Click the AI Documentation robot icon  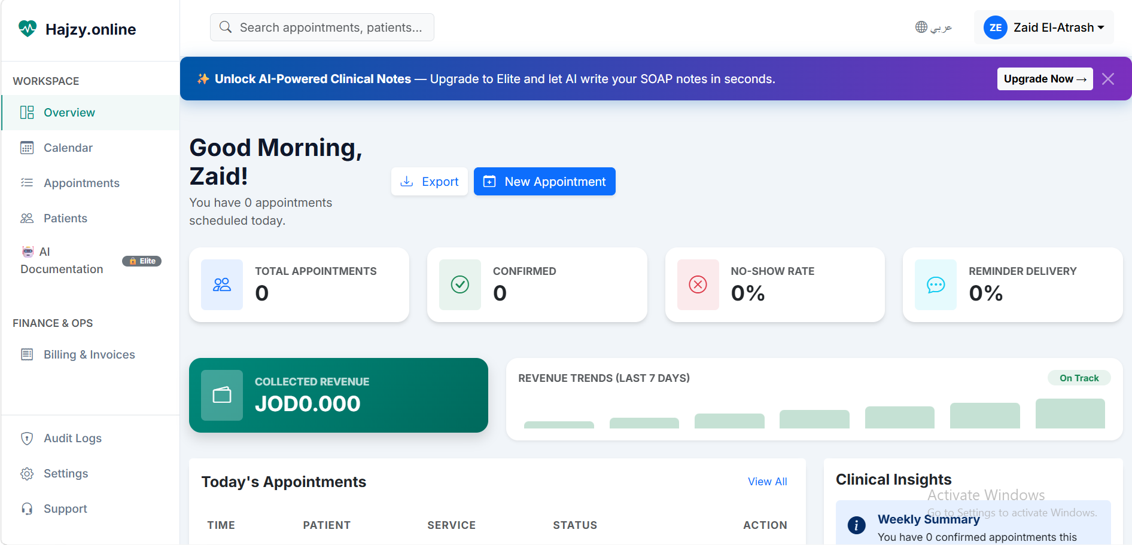[28, 252]
